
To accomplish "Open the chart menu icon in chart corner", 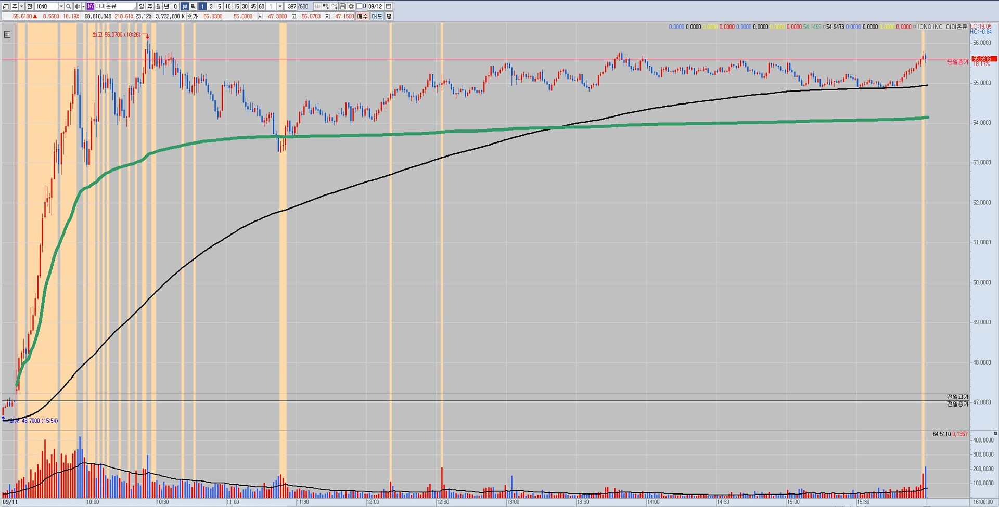I will (7, 35).
